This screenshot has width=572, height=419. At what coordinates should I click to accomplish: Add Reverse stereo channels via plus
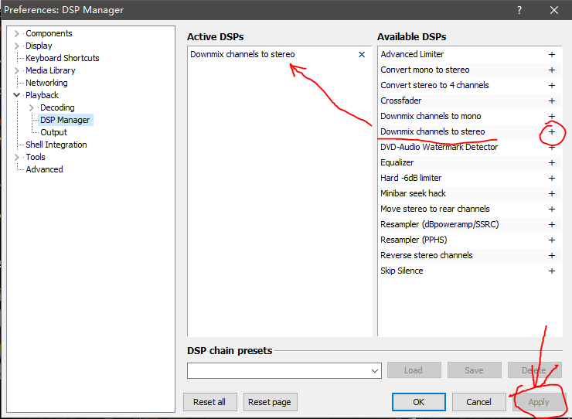[x=552, y=256]
